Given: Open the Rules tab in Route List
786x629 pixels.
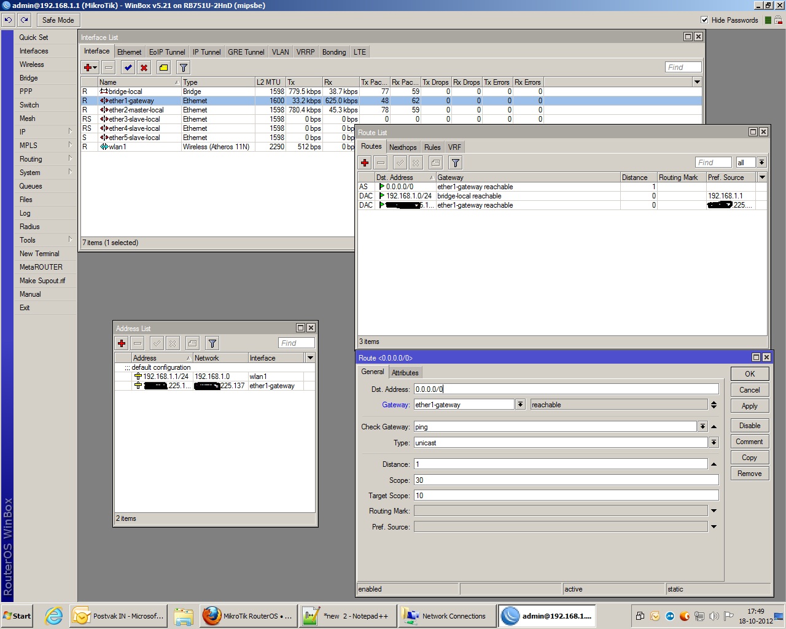Looking at the screenshot, I should 432,147.
